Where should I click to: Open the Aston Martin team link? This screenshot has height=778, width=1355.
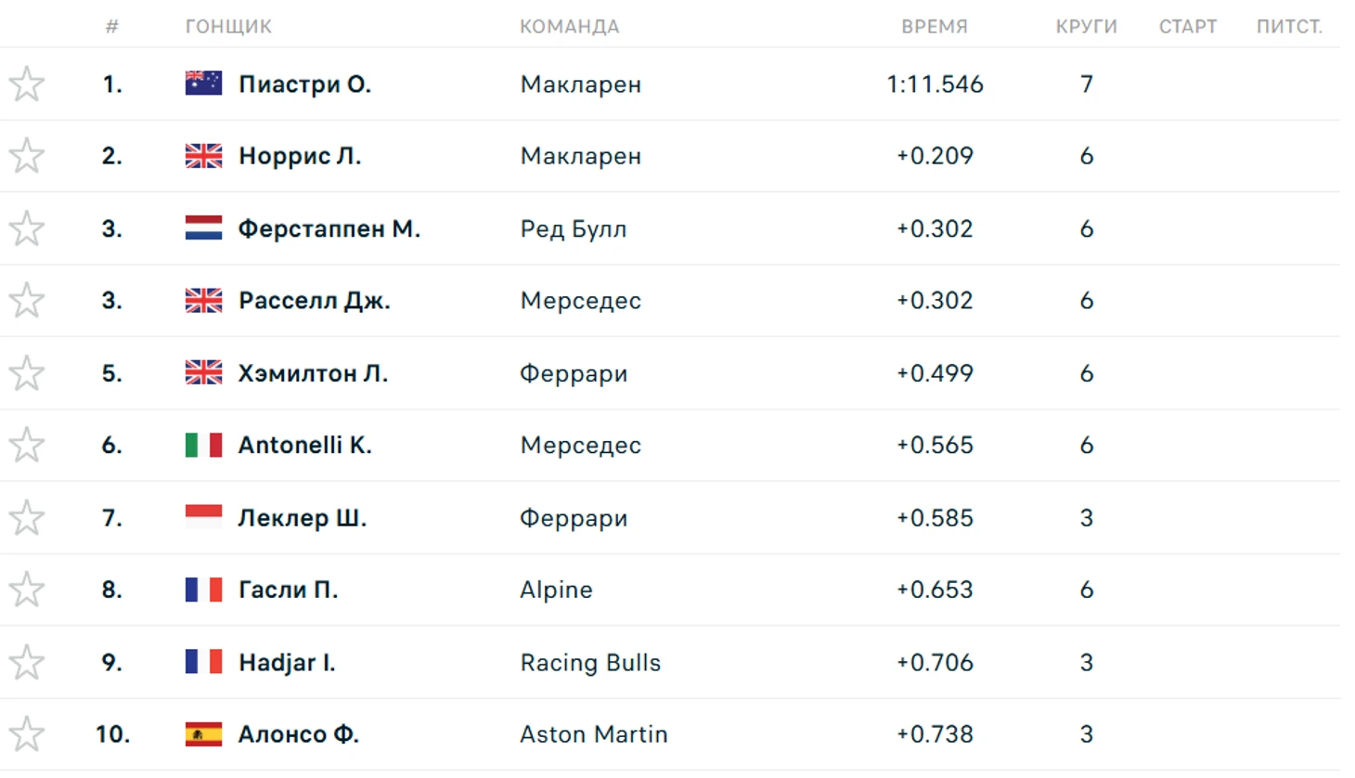tap(594, 734)
